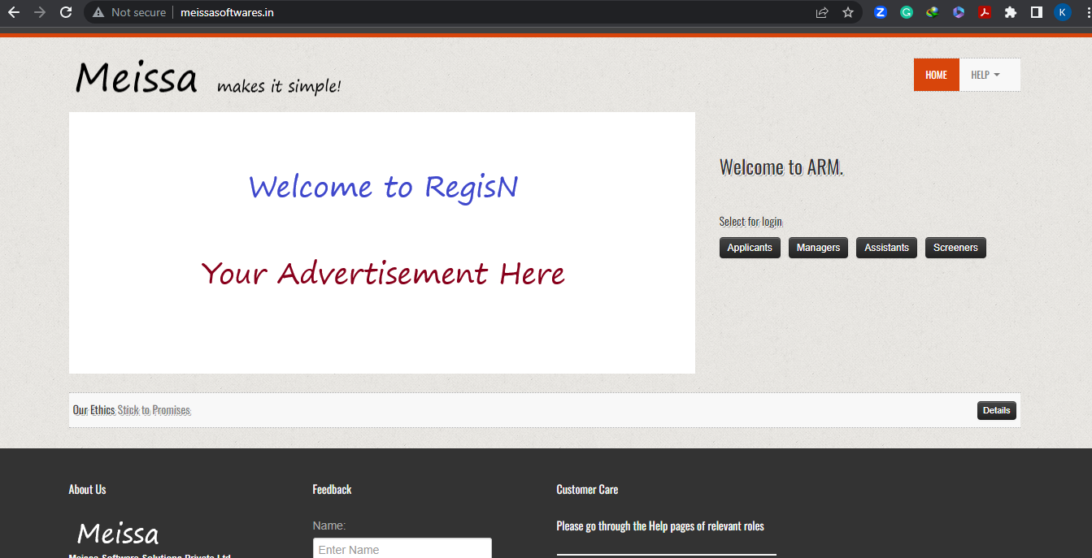Image resolution: width=1092 pixels, height=558 pixels.
Task: Select Managers login button
Action: [x=818, y=248]
